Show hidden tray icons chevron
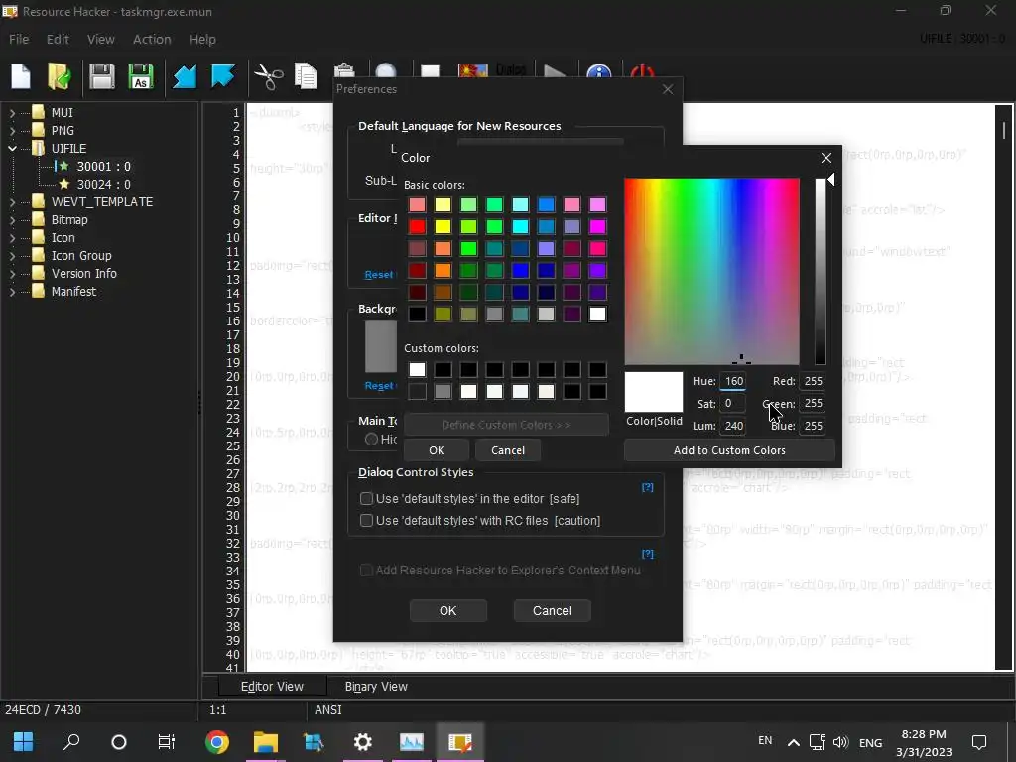 [x=793, y=742]
